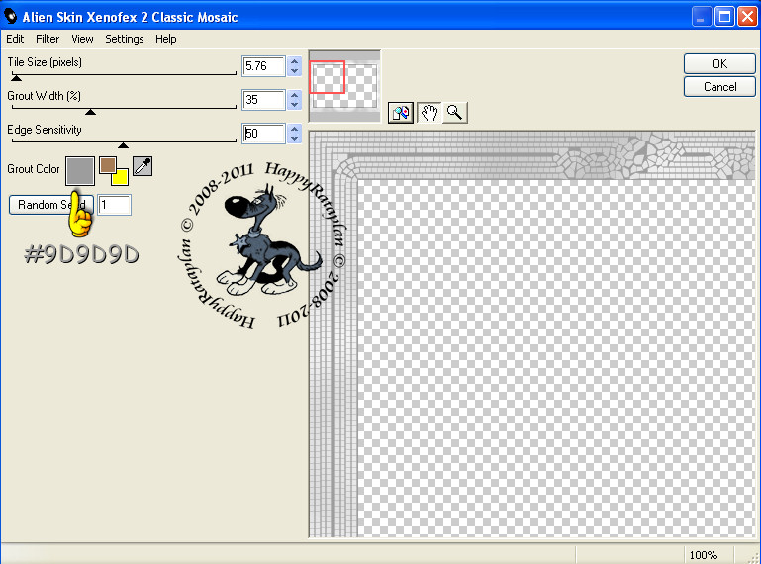761x564 pixels.
Task: Click the Grout Width slider handle
Action: (90, 112)
